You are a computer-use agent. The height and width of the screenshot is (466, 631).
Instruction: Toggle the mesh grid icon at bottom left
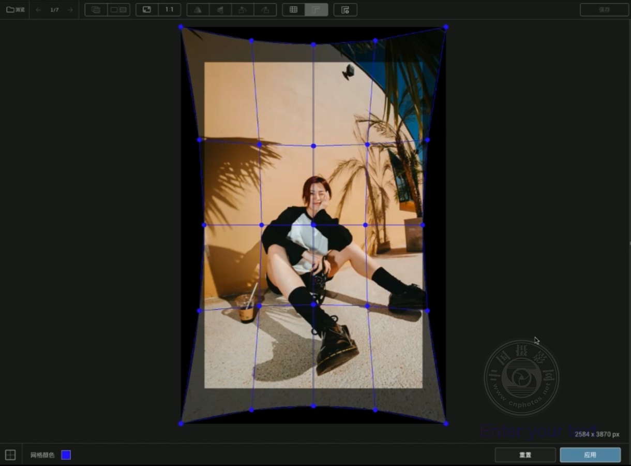pyautogui.click(x=10, y=455)
